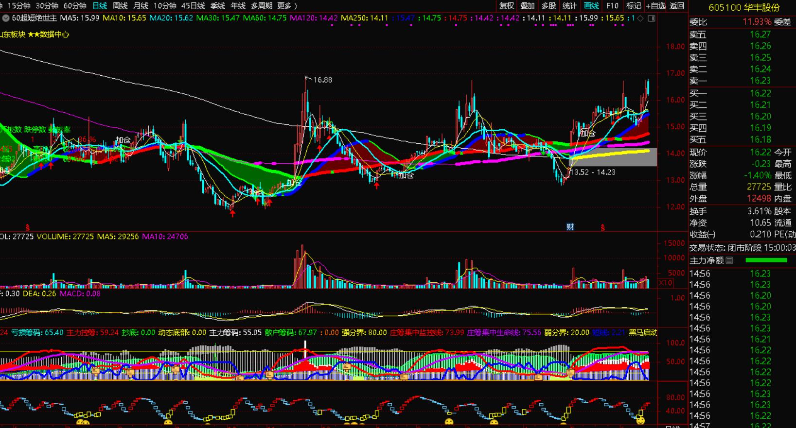Click the MA20: 15.62 legend value
796x428 pixels.
[x=171, y=18]
